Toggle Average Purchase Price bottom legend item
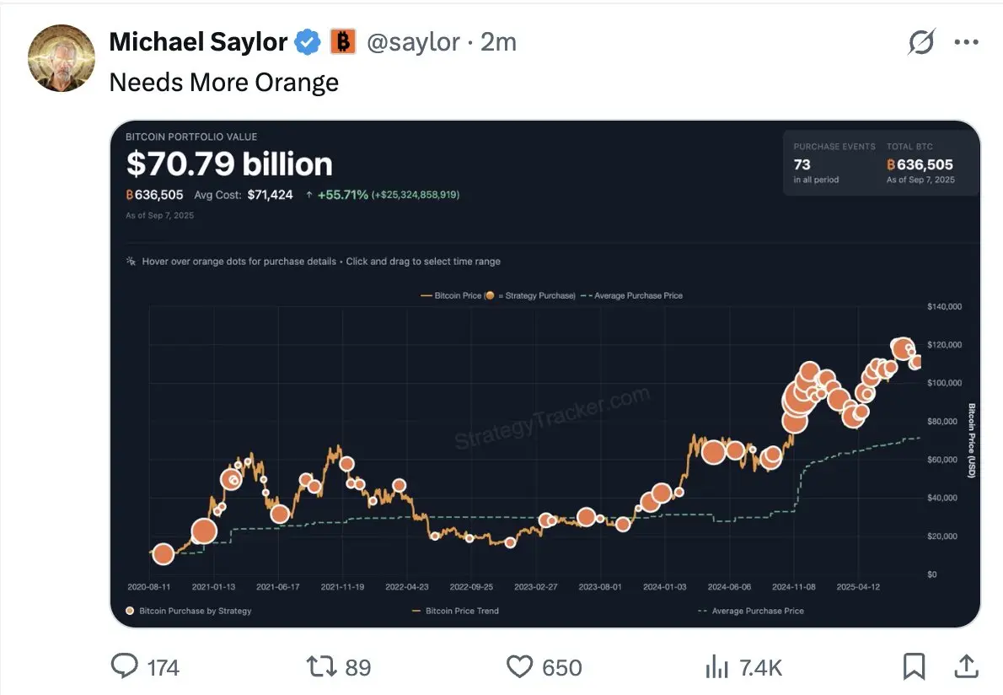The image size is (1003, 695). (751, 611)
